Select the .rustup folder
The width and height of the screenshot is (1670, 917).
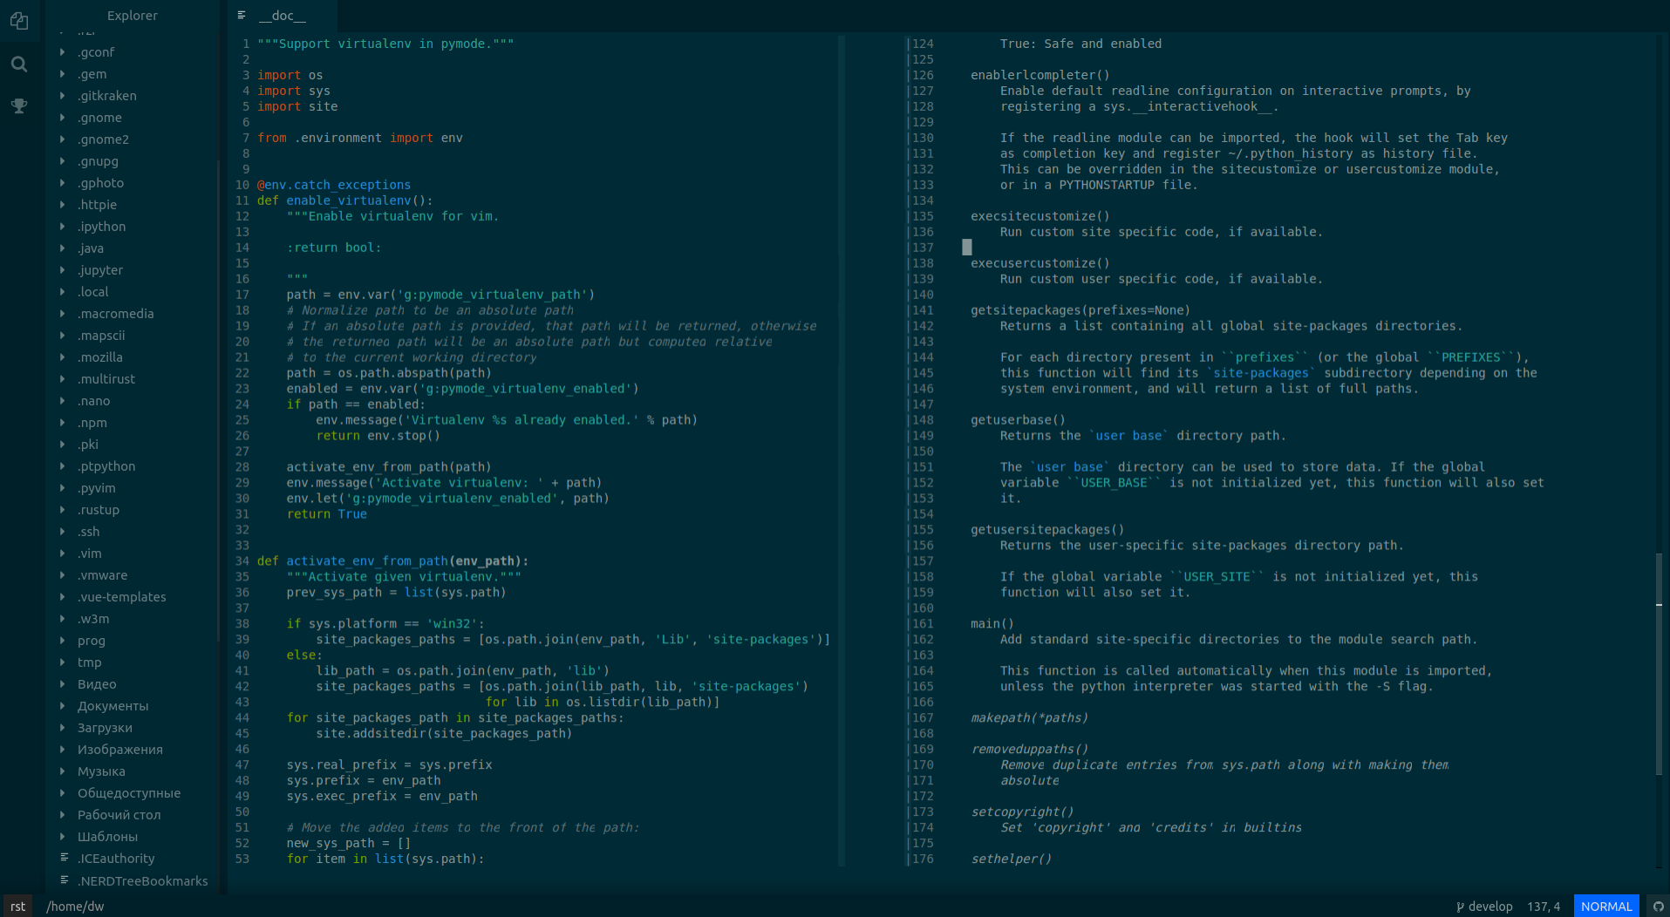[98, 510]
